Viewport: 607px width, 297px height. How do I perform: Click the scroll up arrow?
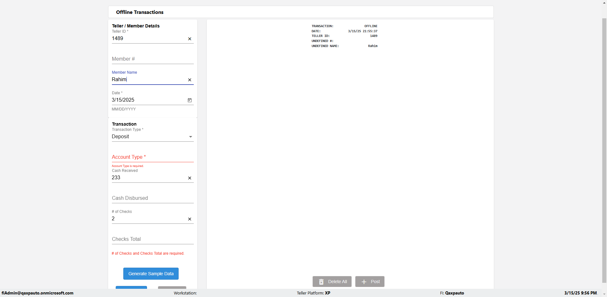click(604, 3)
